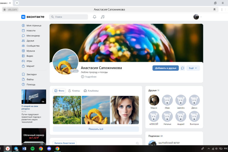This screenshot has height=152, width=228.
Task: Click the notifications bell icon
Action: point(94,17)
